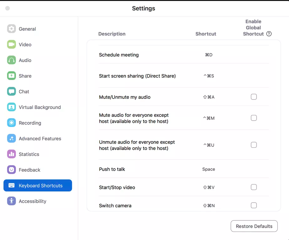Open Chat settings using the speech bubble icon
Image resolution: width=289 pixels, height=240 pixels.
(11, 91)
